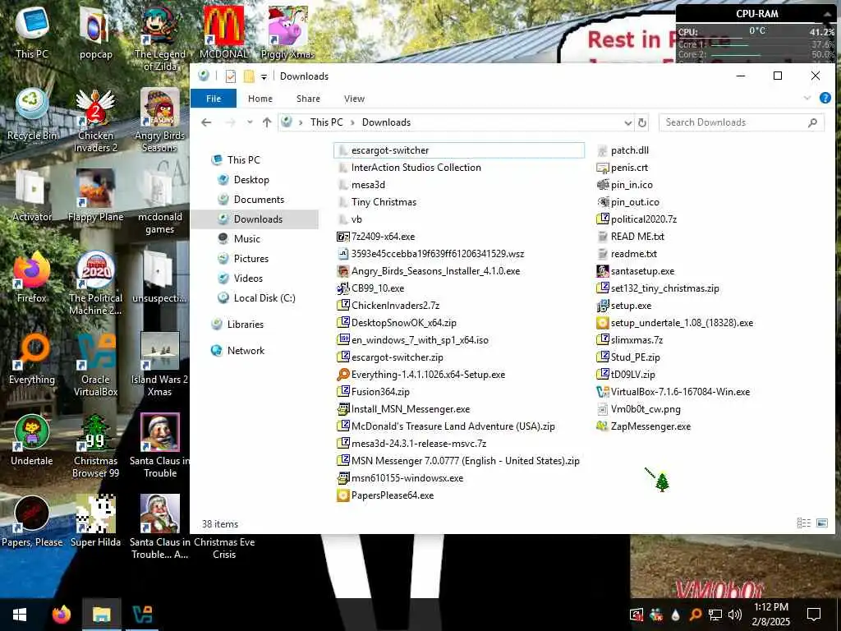
Task: Open the Piggly Xmas desktop shortcut
Action: point(287,33)
